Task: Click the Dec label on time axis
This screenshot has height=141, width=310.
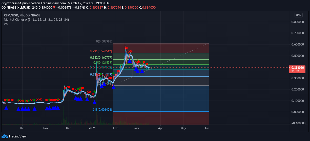Action: coord(69,128)
